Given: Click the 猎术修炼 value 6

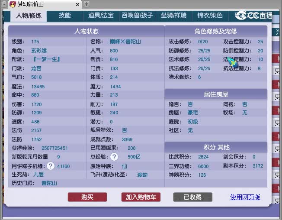Looking at the screenshot, I should [x=199, y=77].
